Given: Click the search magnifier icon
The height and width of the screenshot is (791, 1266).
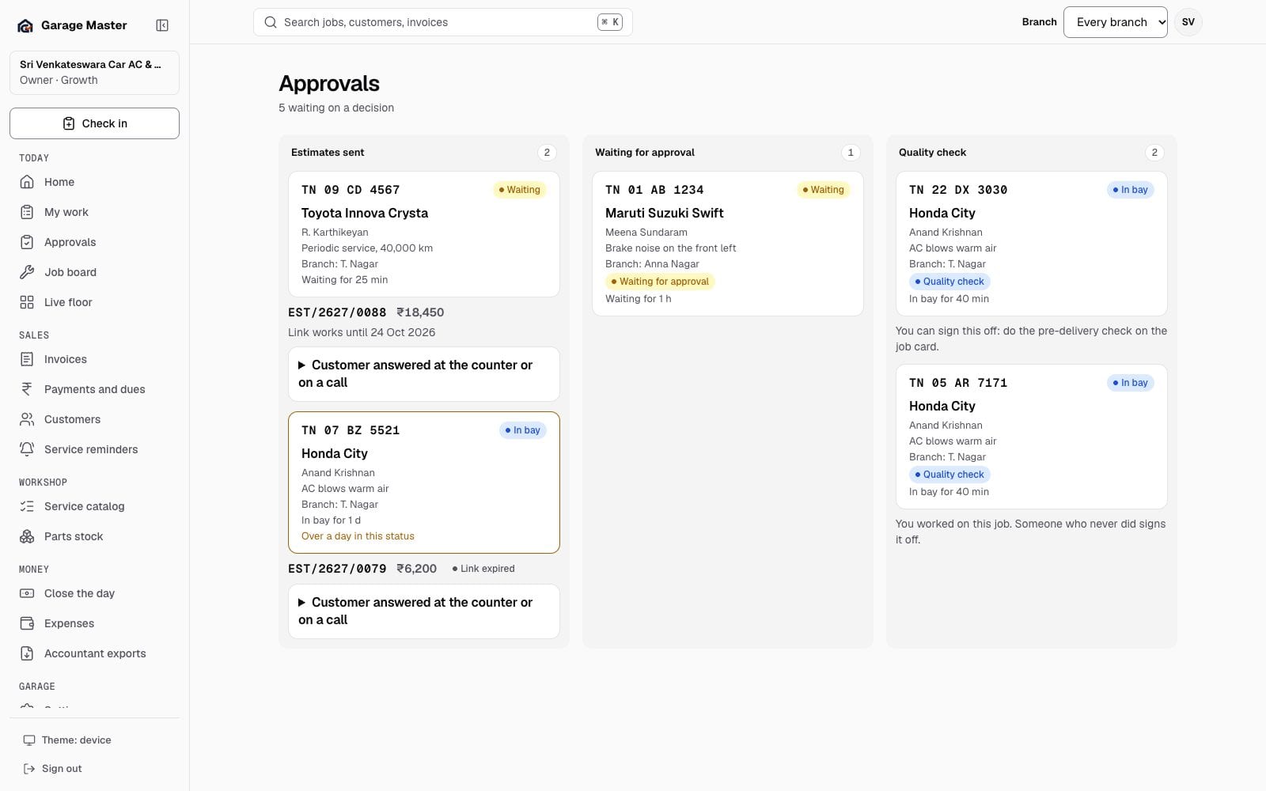Looking at the screenshot, I should pyautogui.click(x=271, y=22).
